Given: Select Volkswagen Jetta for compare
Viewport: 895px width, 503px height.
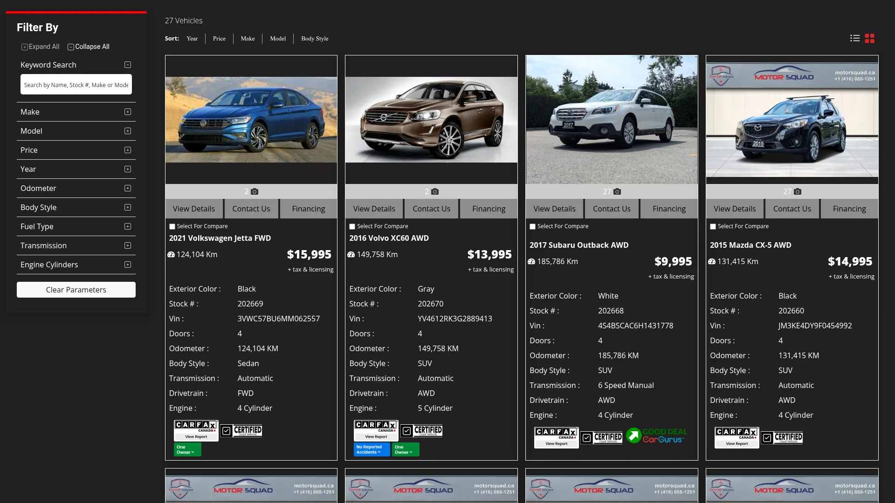Looking at the screenshot, I should point(172,227).
